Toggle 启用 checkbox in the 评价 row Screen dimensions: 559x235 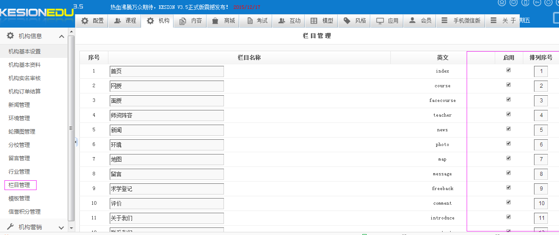[x=509, y=203]
